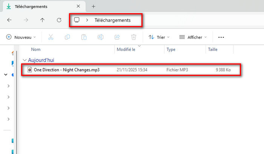Refresh the Téléchargements folder view
The height and width of the screenshot is (154, 264).
click(59, 20)
